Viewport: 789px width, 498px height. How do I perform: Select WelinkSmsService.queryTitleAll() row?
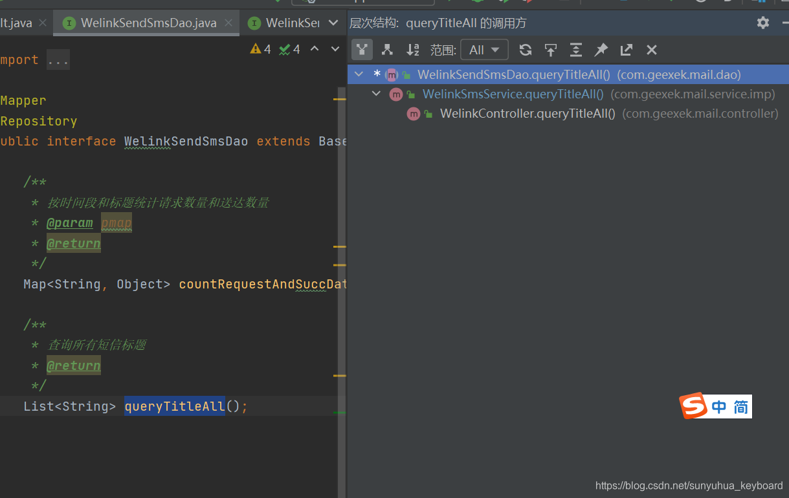click(x=568, y=94)
